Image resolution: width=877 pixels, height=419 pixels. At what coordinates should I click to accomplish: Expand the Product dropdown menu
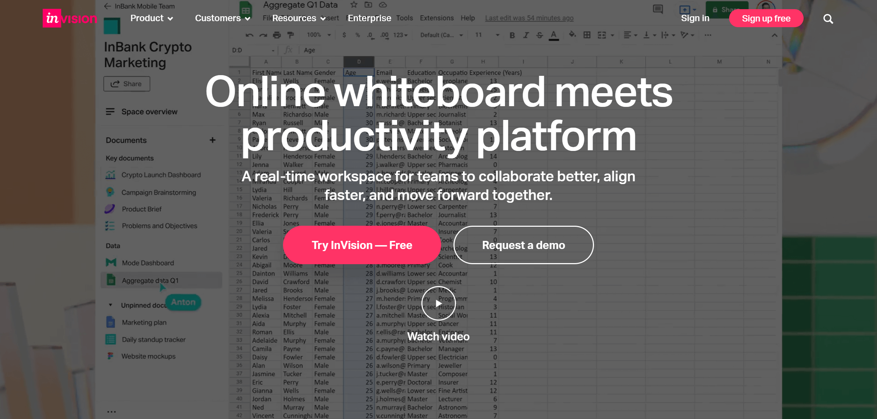click(x=151, y=18)
